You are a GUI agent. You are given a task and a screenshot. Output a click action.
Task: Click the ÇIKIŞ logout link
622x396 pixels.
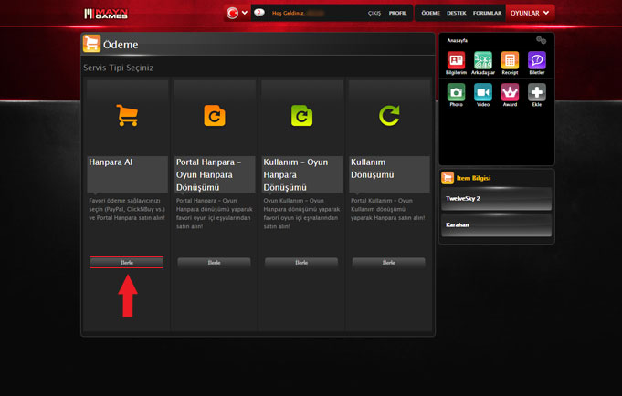coord(374,13)
